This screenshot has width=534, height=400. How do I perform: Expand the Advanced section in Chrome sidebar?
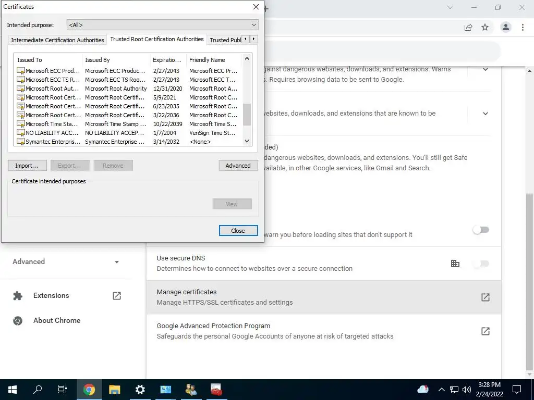[x=66, y=261]
